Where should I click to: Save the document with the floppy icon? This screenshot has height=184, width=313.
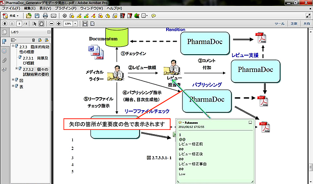[x=37, y=16]
